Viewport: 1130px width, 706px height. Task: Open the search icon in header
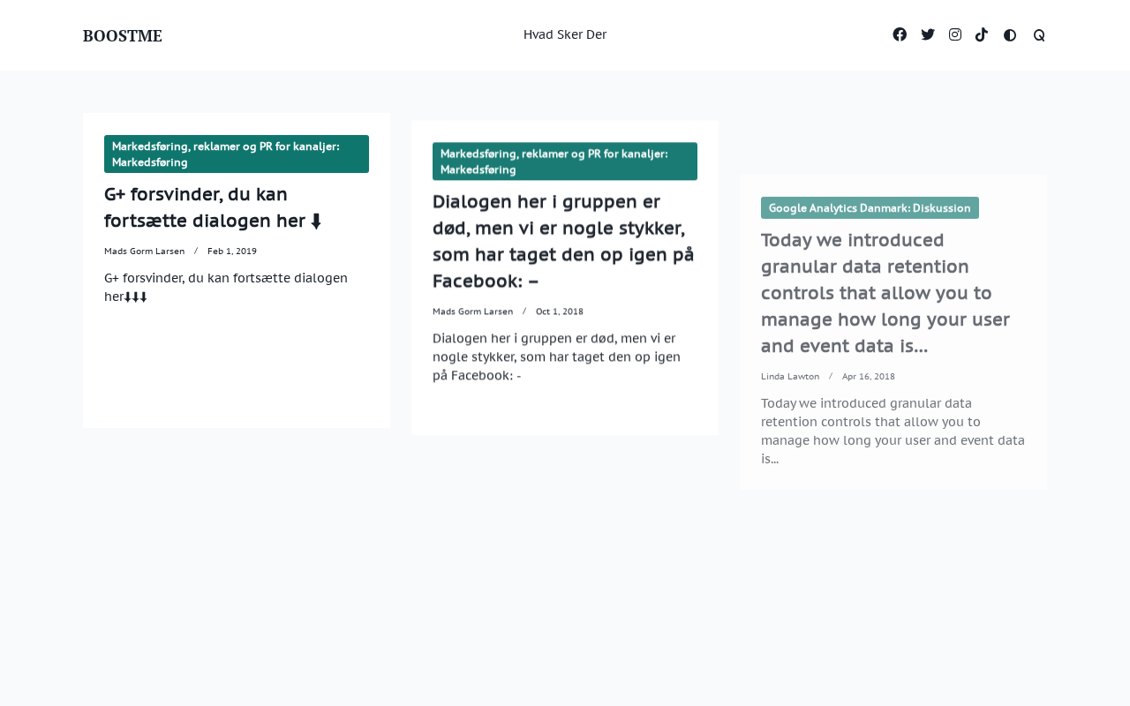pyautogui.click(x=1039, y=35)
